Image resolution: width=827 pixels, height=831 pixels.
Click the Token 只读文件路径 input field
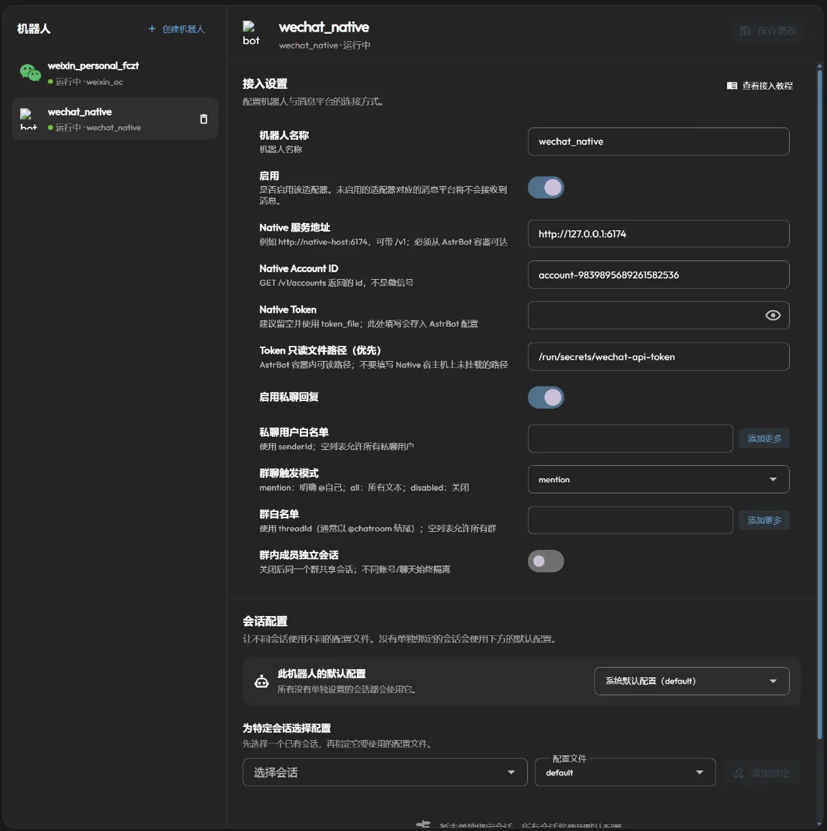[x=658, y=357]
